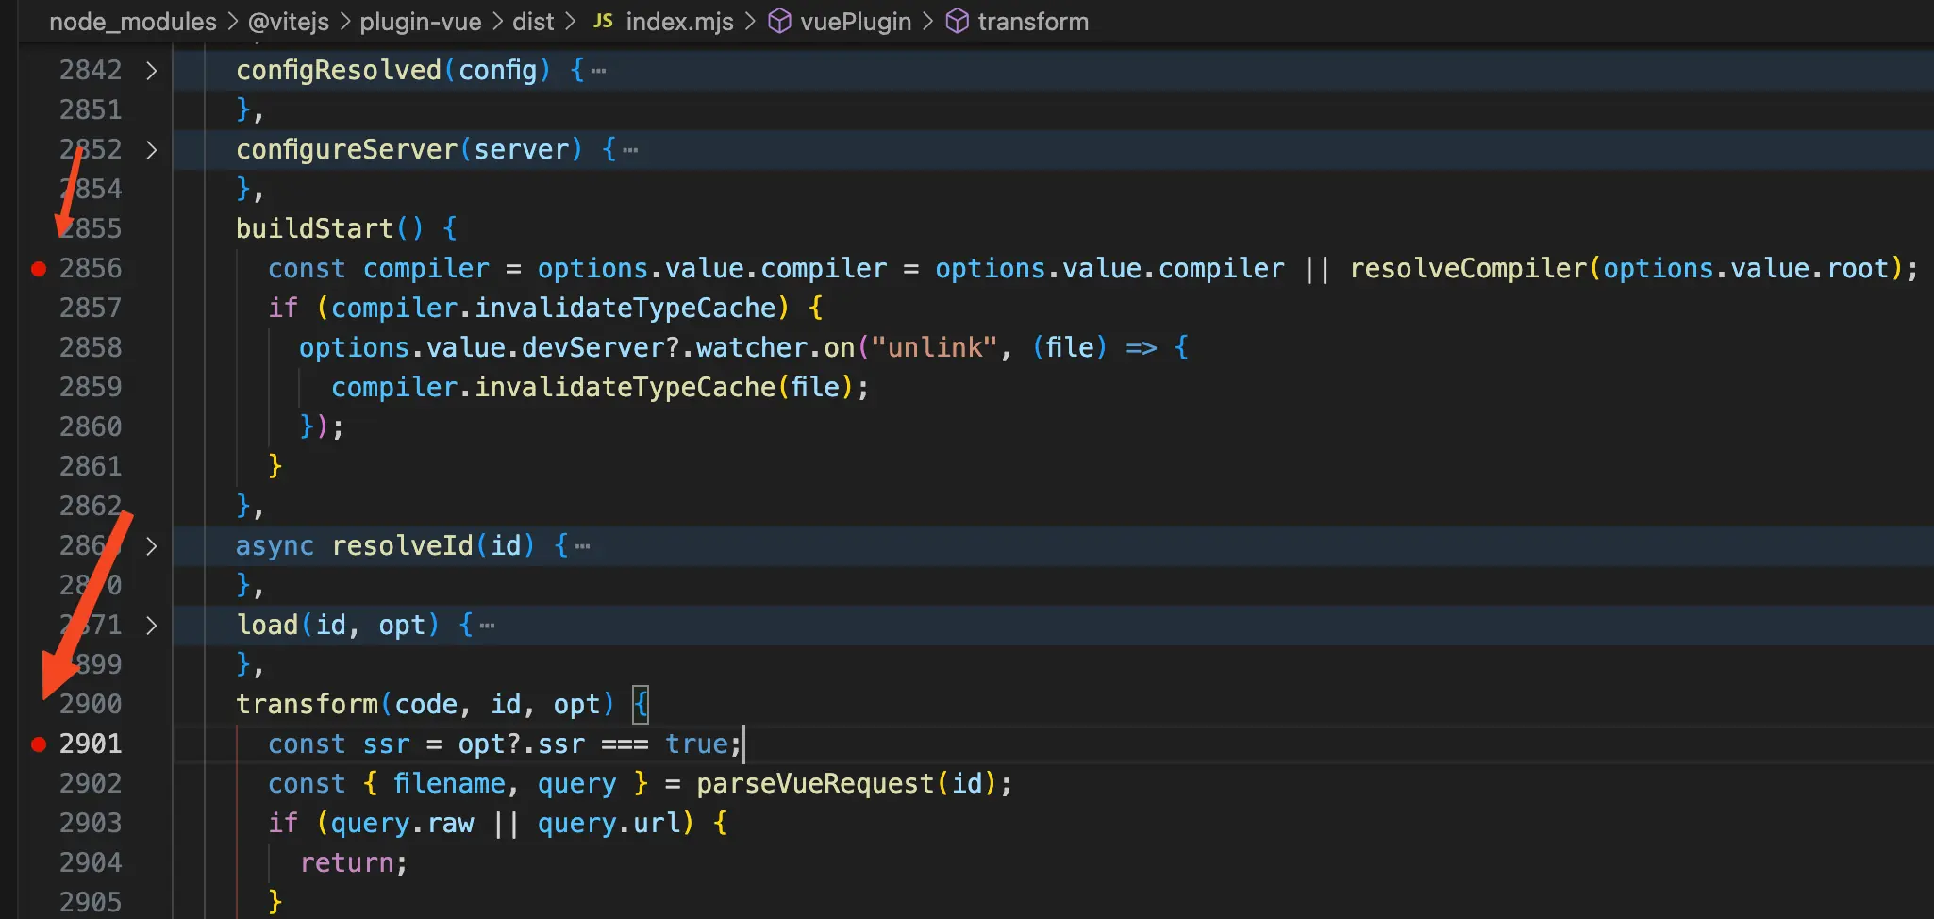Click the JS file icon in breadcrumb
This screenshot has width=1934, height=919.
point(603,21)
